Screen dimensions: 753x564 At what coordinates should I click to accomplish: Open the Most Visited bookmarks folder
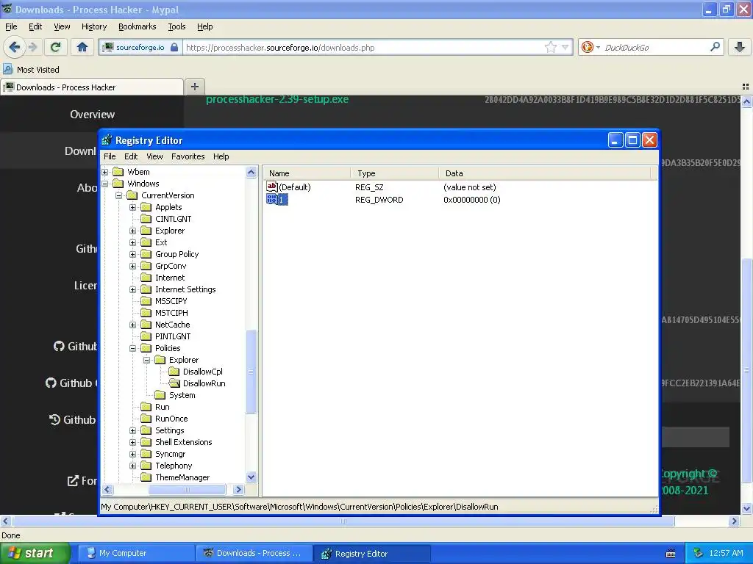coord(32,70)
